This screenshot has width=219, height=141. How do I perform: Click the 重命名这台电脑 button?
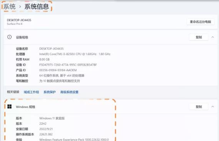point(201,22)
